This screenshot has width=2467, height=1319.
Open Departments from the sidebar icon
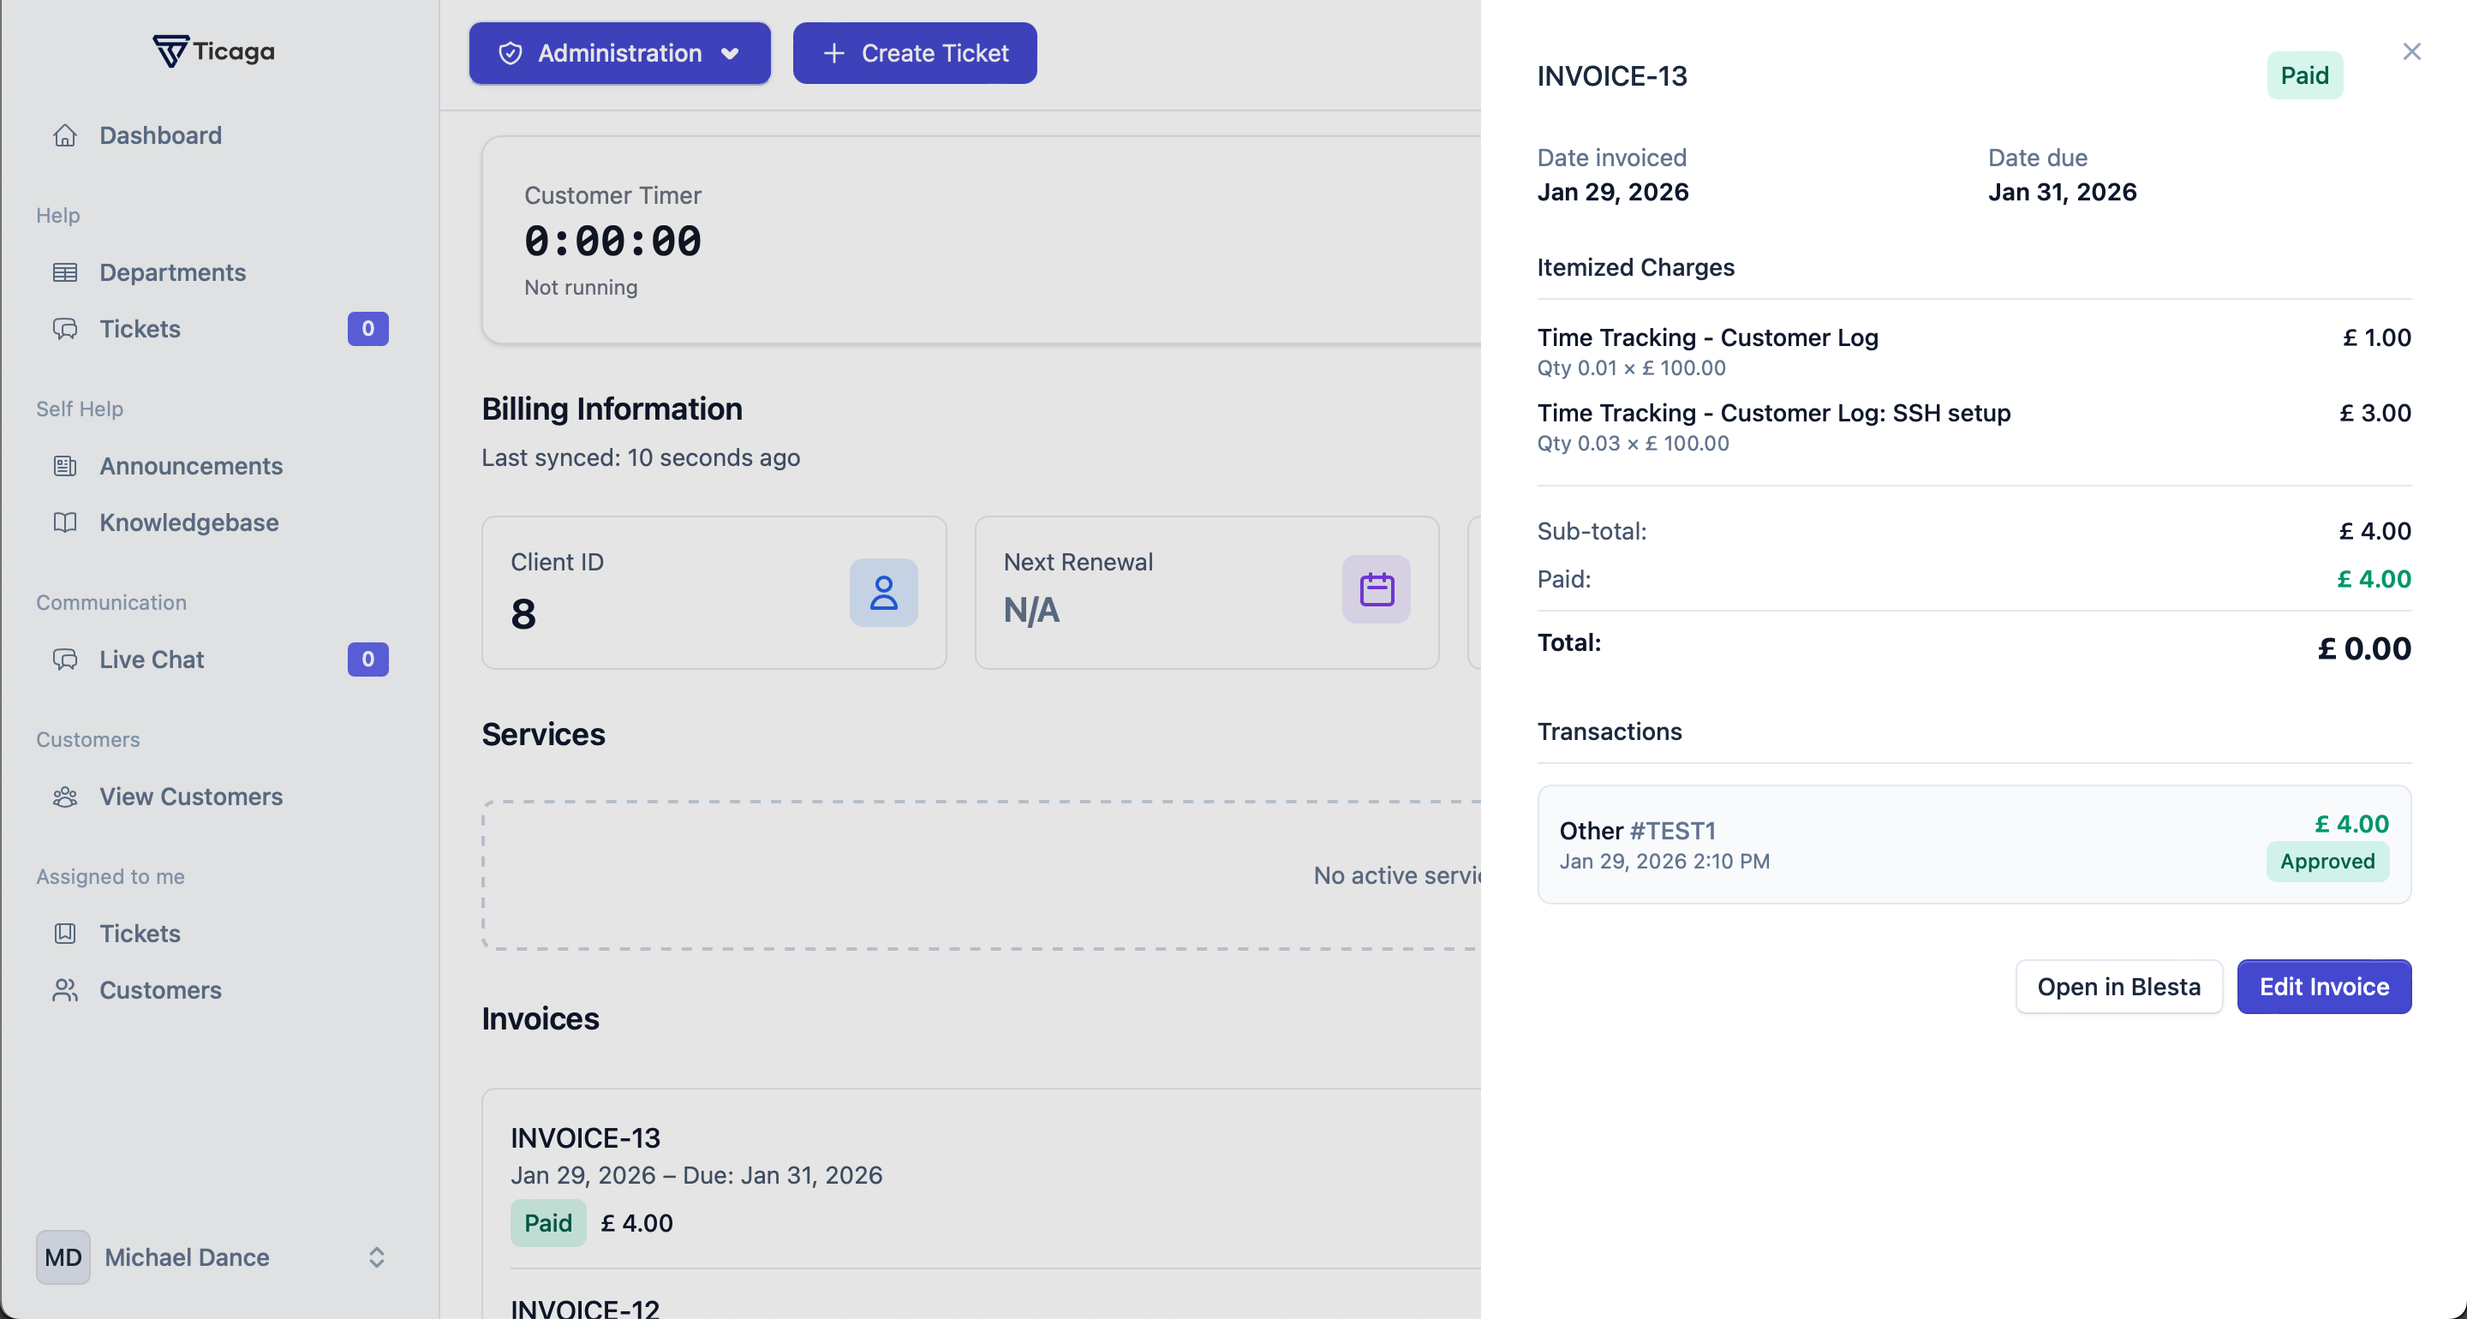(x=65, y=272)
